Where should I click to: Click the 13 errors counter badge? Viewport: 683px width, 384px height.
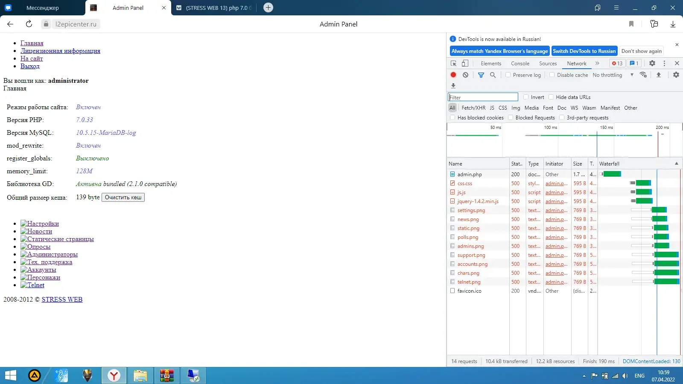617,63
